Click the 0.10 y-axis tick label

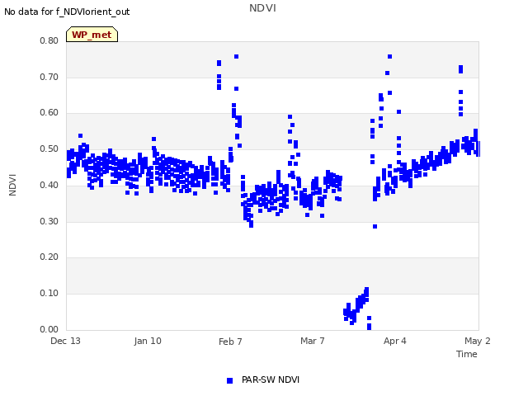(49, 294)
